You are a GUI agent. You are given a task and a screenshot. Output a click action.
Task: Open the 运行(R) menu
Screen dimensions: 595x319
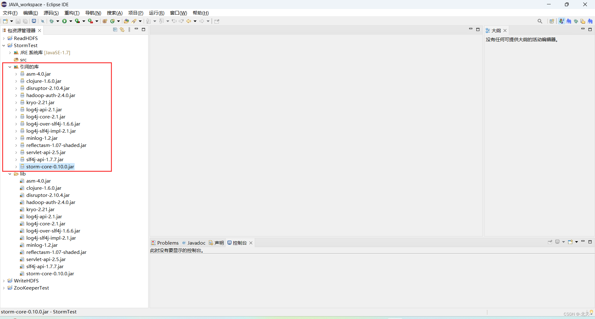(x=157, y=13)
